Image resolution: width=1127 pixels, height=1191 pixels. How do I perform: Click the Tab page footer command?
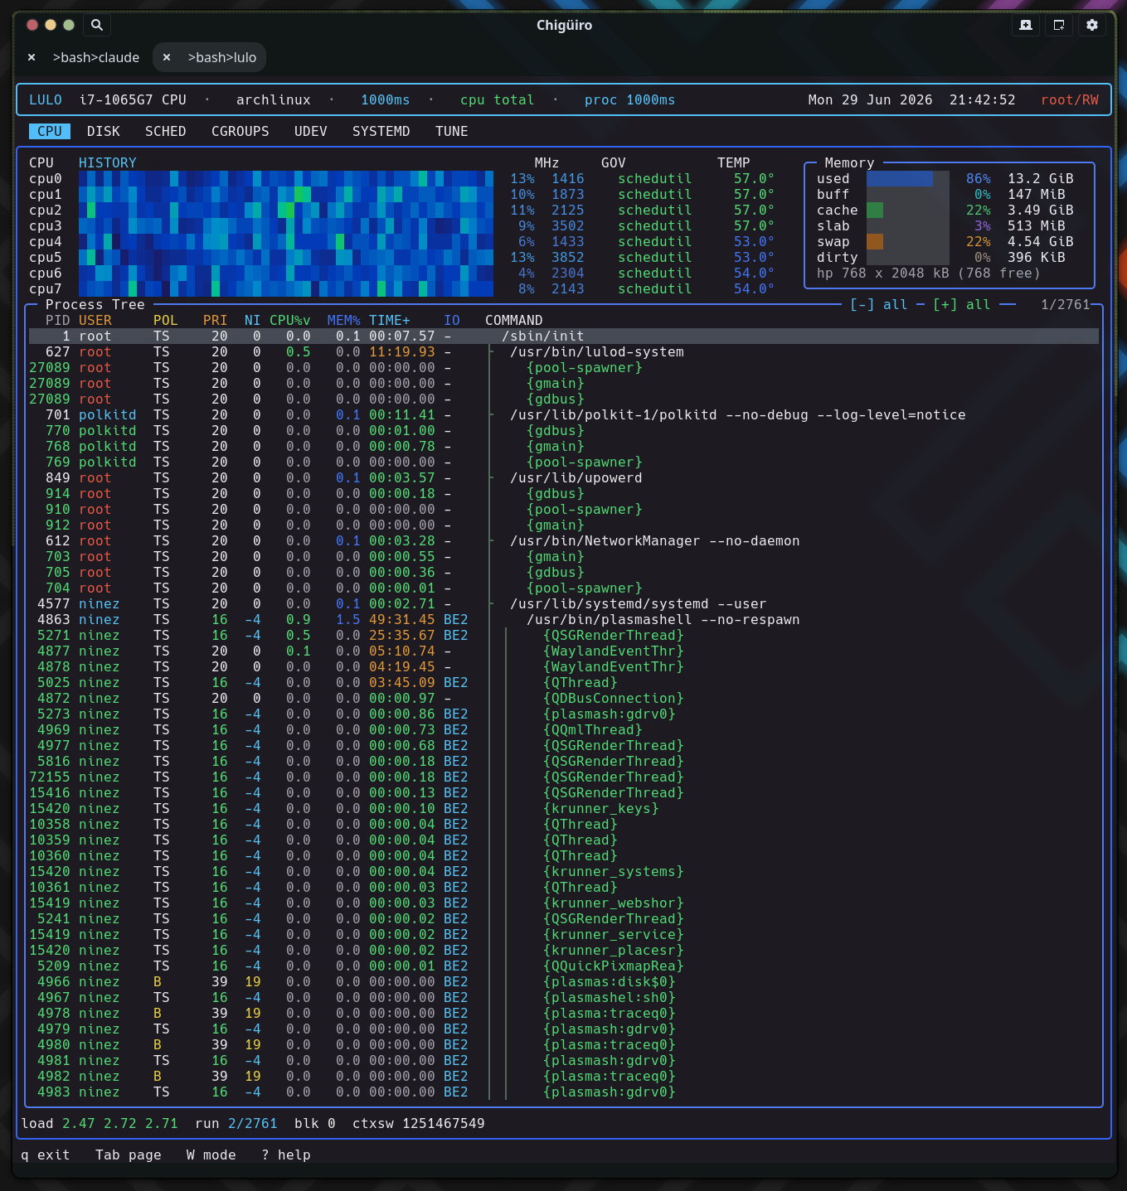click(129, 1155)
